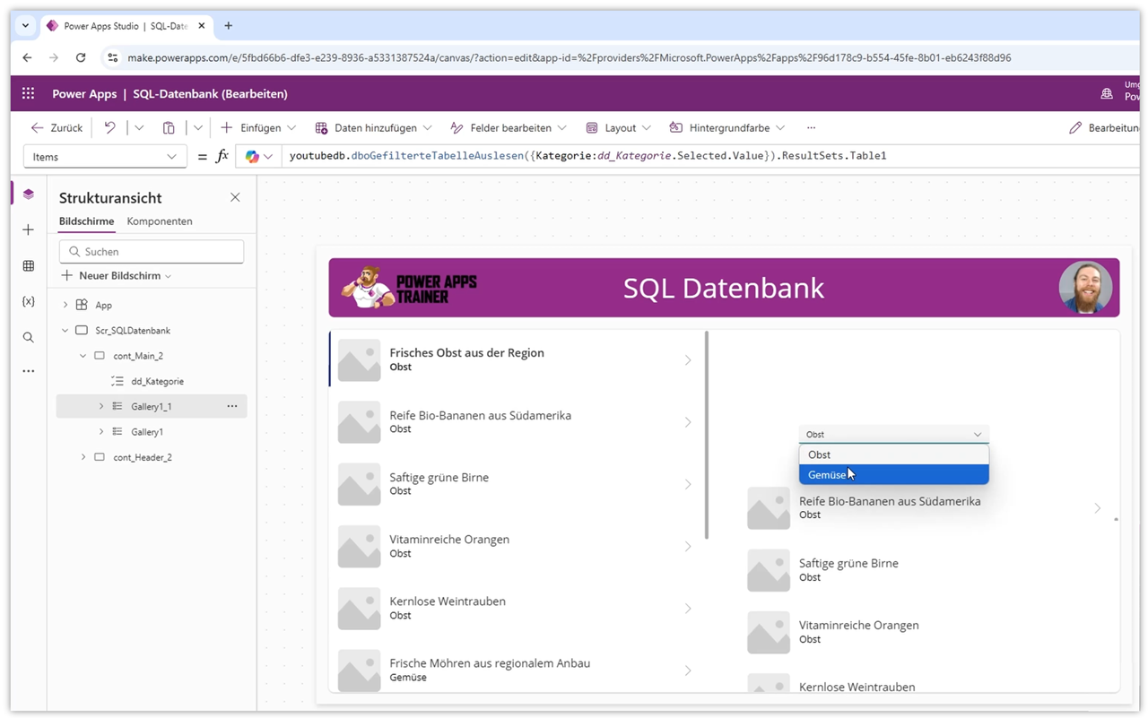Click the arrow beside Reife Bio-Bananen in right gallery
This screenshot has width=1148, height=718.
[x=1097, y=508]
